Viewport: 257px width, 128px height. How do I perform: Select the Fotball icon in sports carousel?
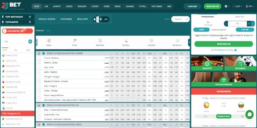49,41
